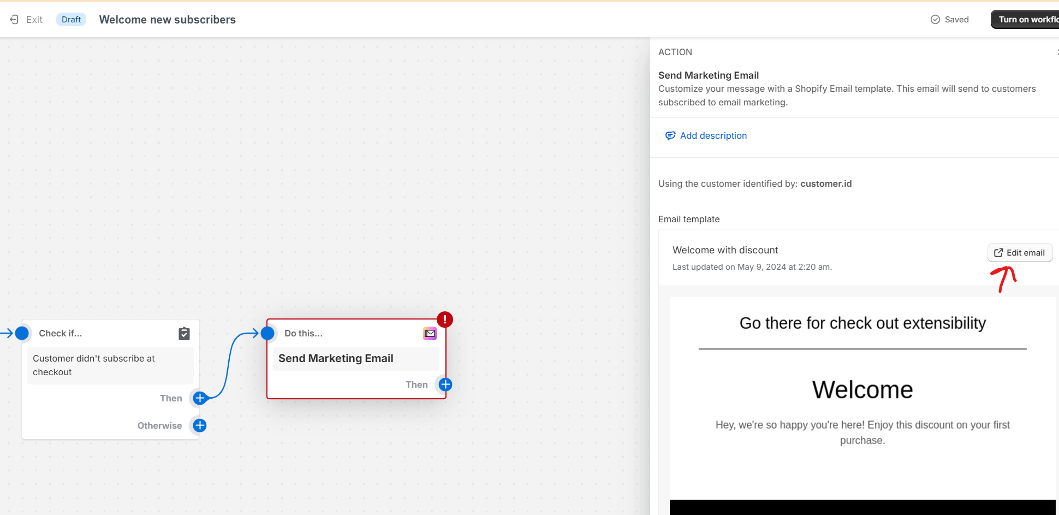Select the Customer didn't subscribe condition
The height and width of the screenshot is (515, 1059).
click(x=110, y=365)
